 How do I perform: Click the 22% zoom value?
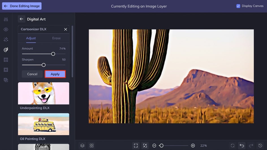(x=203, y=145)
